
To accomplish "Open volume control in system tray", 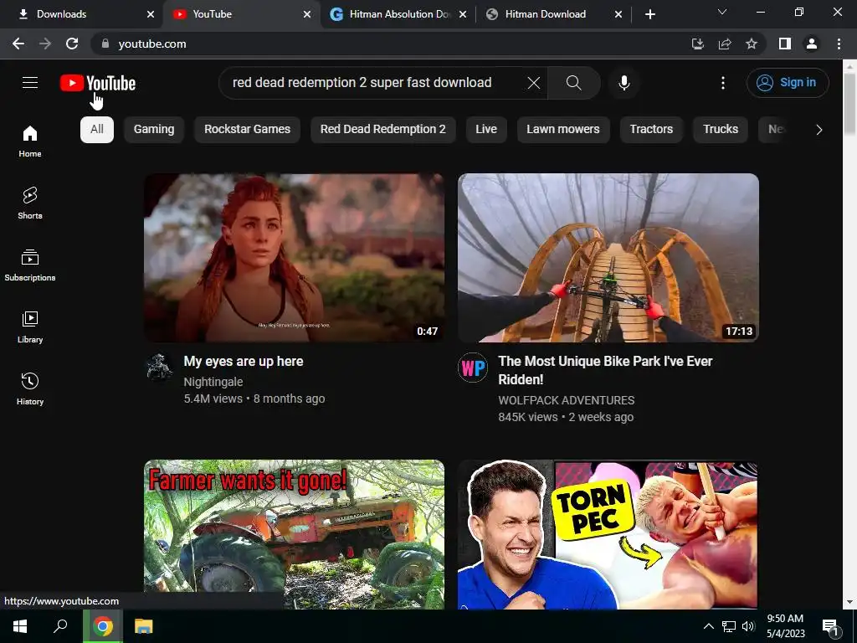I will coord(748,626).
